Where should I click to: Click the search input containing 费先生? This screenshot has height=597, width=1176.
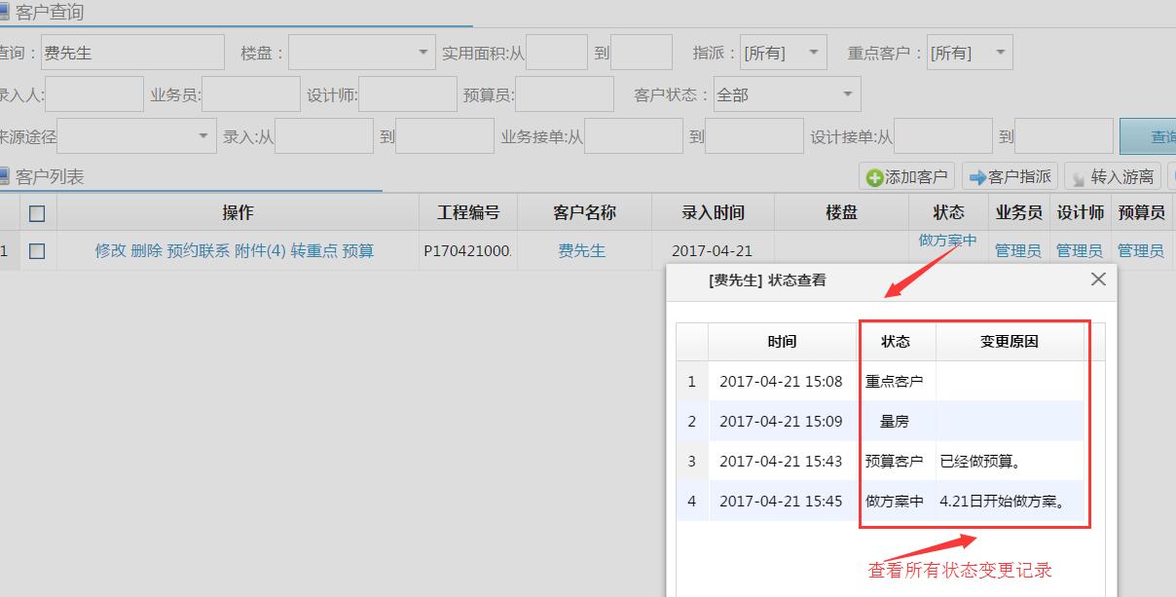(131, 53)
